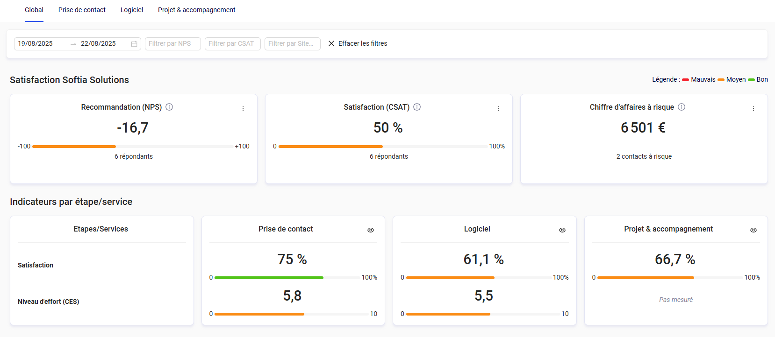Viewport: 775px width, 337px height.
Task: Toggle eye icon on Logiciel card
Action: coord(562,230)
